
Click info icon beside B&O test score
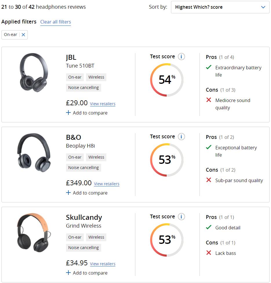pos(181,137)
